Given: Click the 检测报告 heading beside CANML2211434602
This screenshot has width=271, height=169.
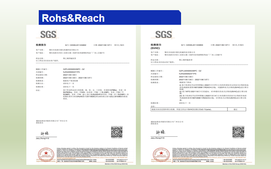Looking at the screenshot, I should point(41,45).
